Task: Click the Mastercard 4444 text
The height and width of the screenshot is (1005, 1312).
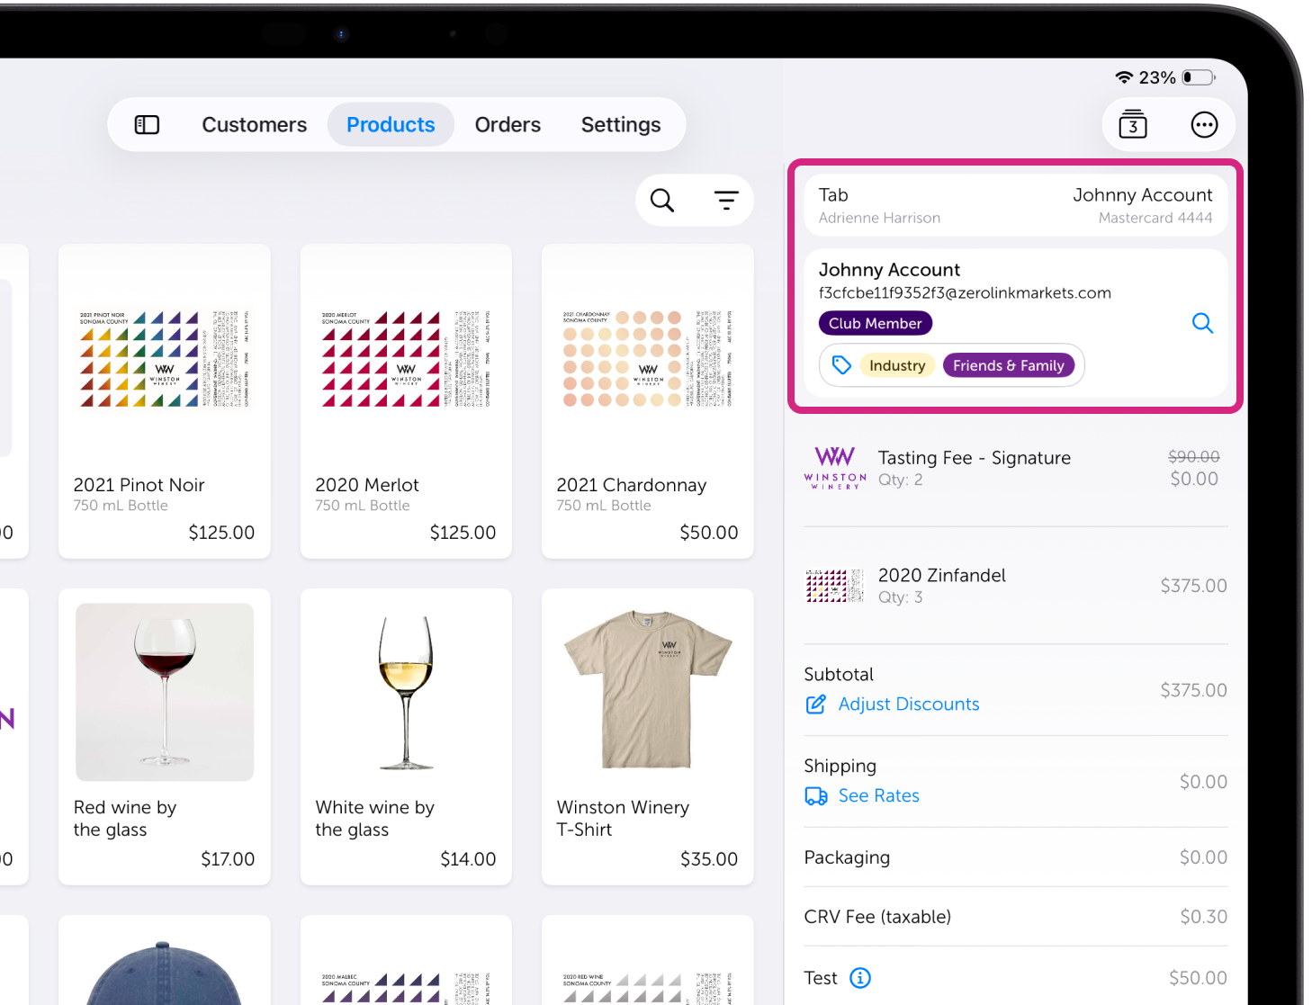Action: coord(1155,218)
